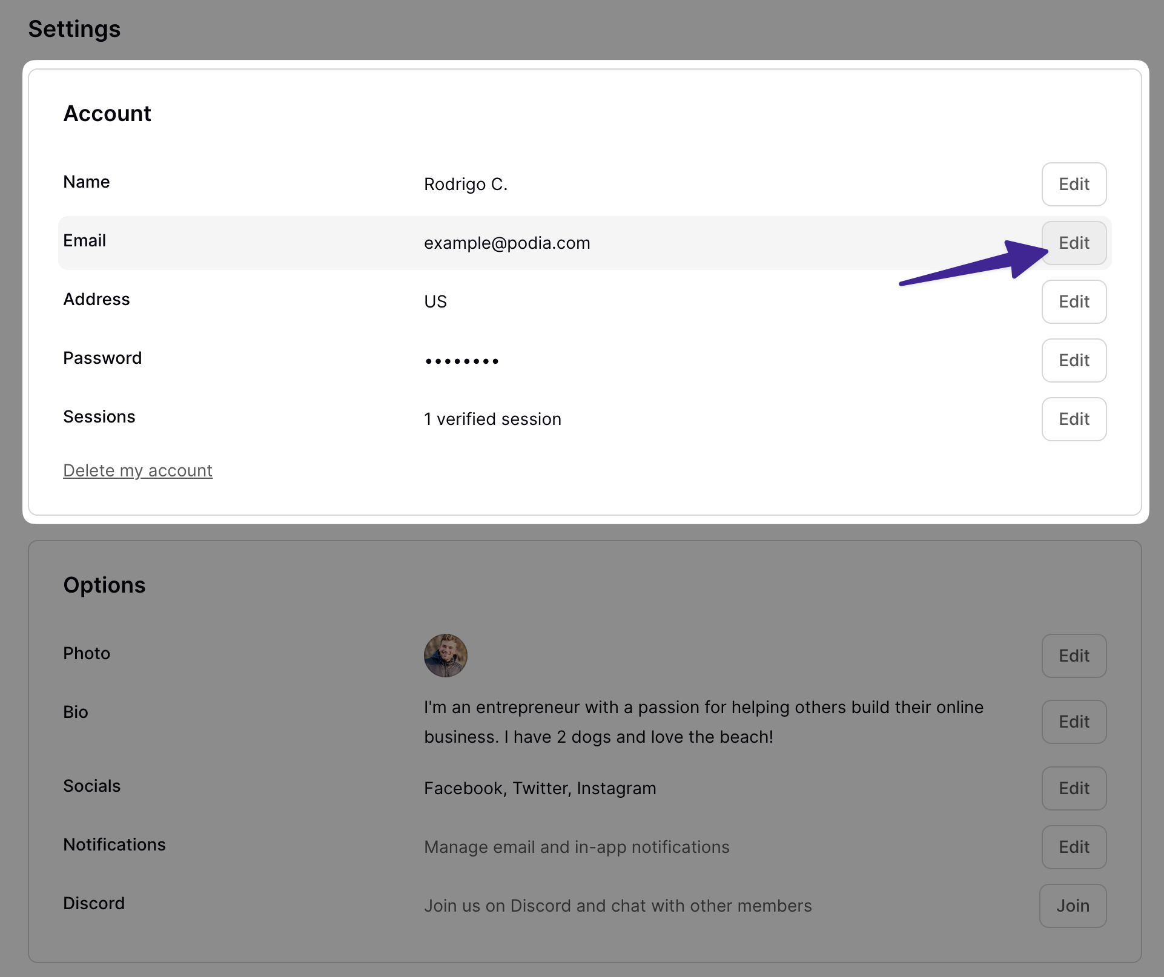Edit the profile Photo option

click(1073, 656)
